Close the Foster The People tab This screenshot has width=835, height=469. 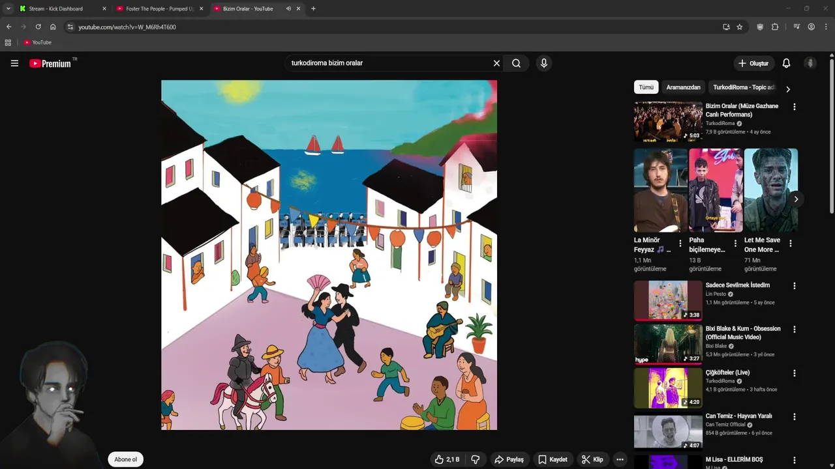click(201, 8)
